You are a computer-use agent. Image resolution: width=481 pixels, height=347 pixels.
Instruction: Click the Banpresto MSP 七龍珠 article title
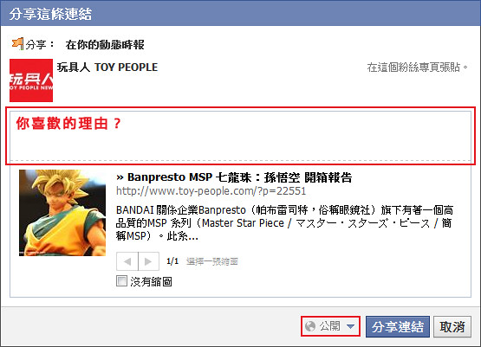point(234,177)
